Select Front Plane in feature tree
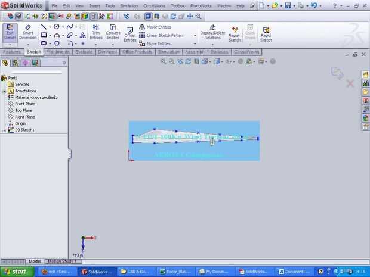Image resolution: width=370 pixels, height=277 pixels. pos(21,104)
